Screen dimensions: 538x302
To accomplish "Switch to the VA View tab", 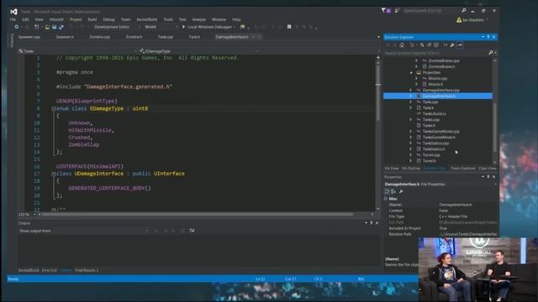I will click(392, 169).
